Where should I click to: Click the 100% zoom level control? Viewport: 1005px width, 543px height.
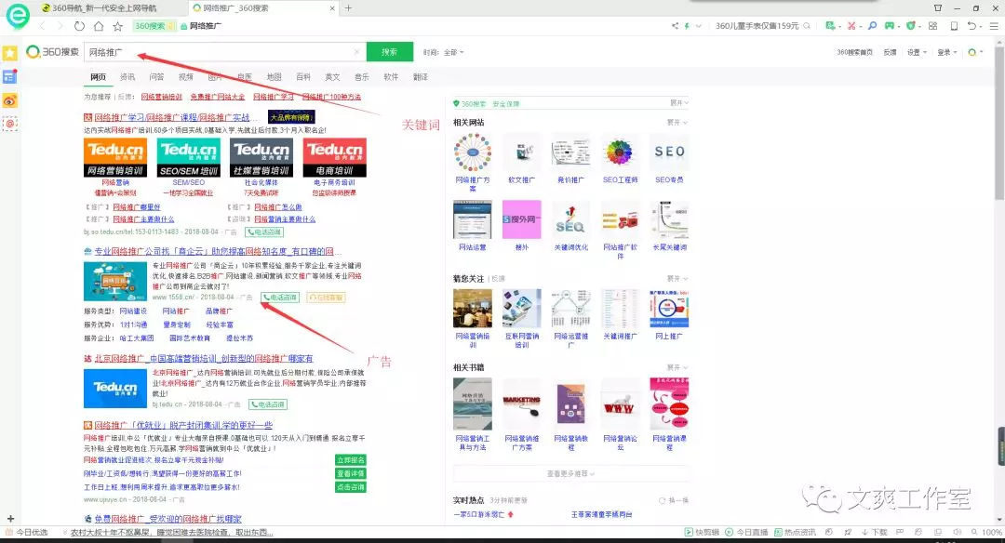point(987,532)
